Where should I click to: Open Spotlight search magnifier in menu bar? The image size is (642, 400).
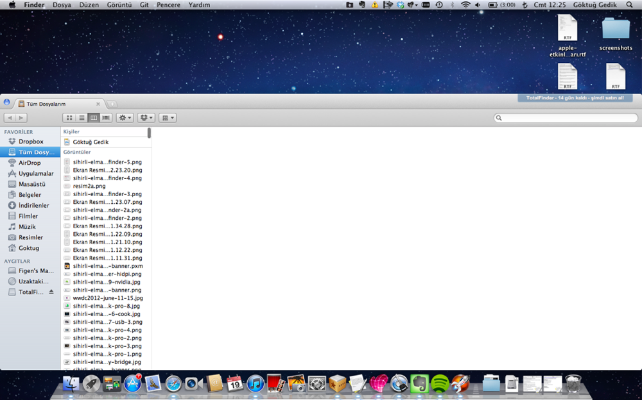(x=629, y=4)
